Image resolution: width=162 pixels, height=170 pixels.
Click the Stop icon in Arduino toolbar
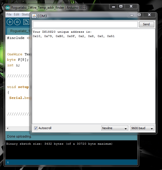pos(17,22)
